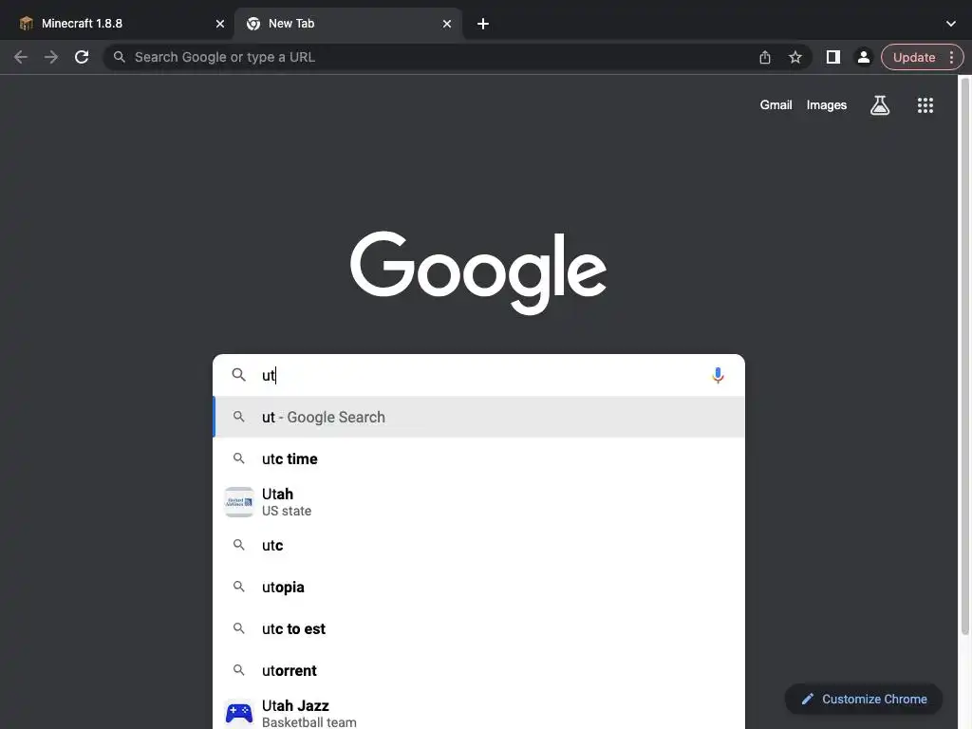972x729 pixels.
Task: Click the page vertical scrollbar
Action: click(x=964, y=357)
